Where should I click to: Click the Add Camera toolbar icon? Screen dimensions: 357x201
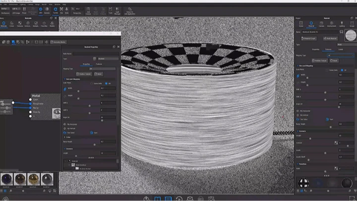pos(88,11)
